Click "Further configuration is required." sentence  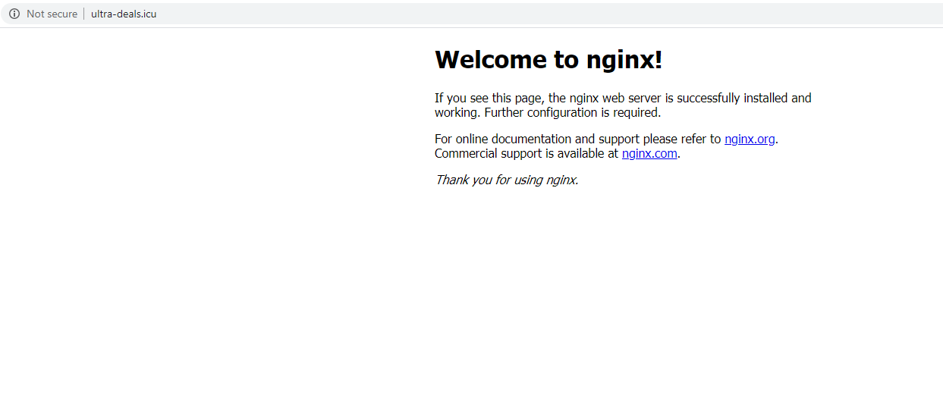tap(573, 112)
